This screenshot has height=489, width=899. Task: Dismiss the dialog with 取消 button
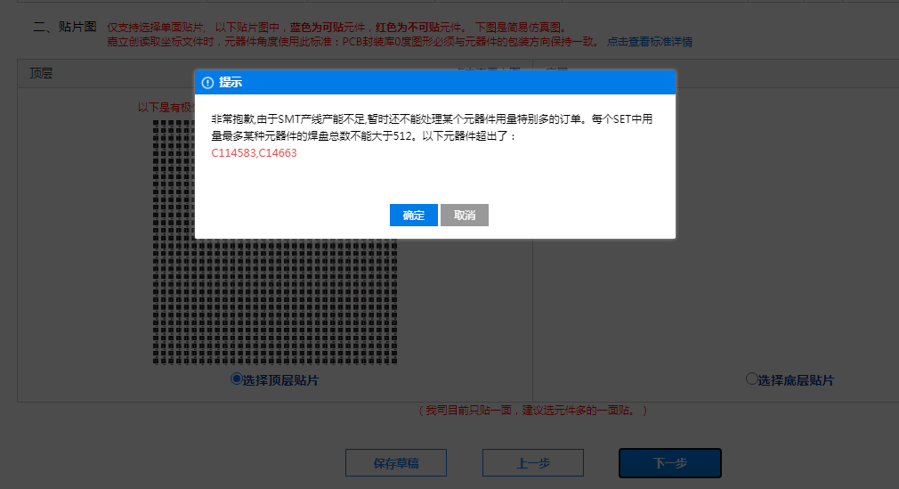[465, 216]
